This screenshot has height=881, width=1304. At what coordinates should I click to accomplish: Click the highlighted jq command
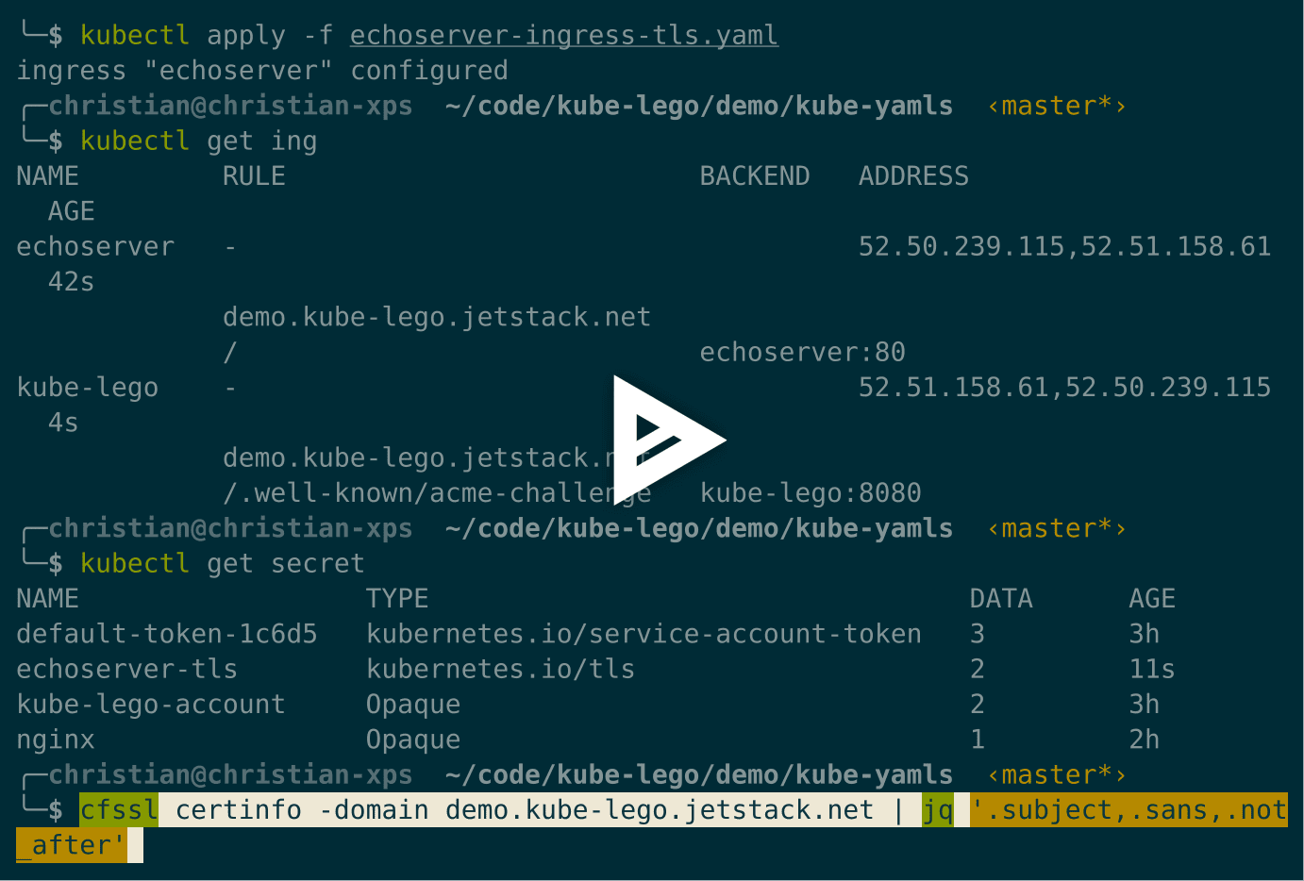(x=936, y=809)
